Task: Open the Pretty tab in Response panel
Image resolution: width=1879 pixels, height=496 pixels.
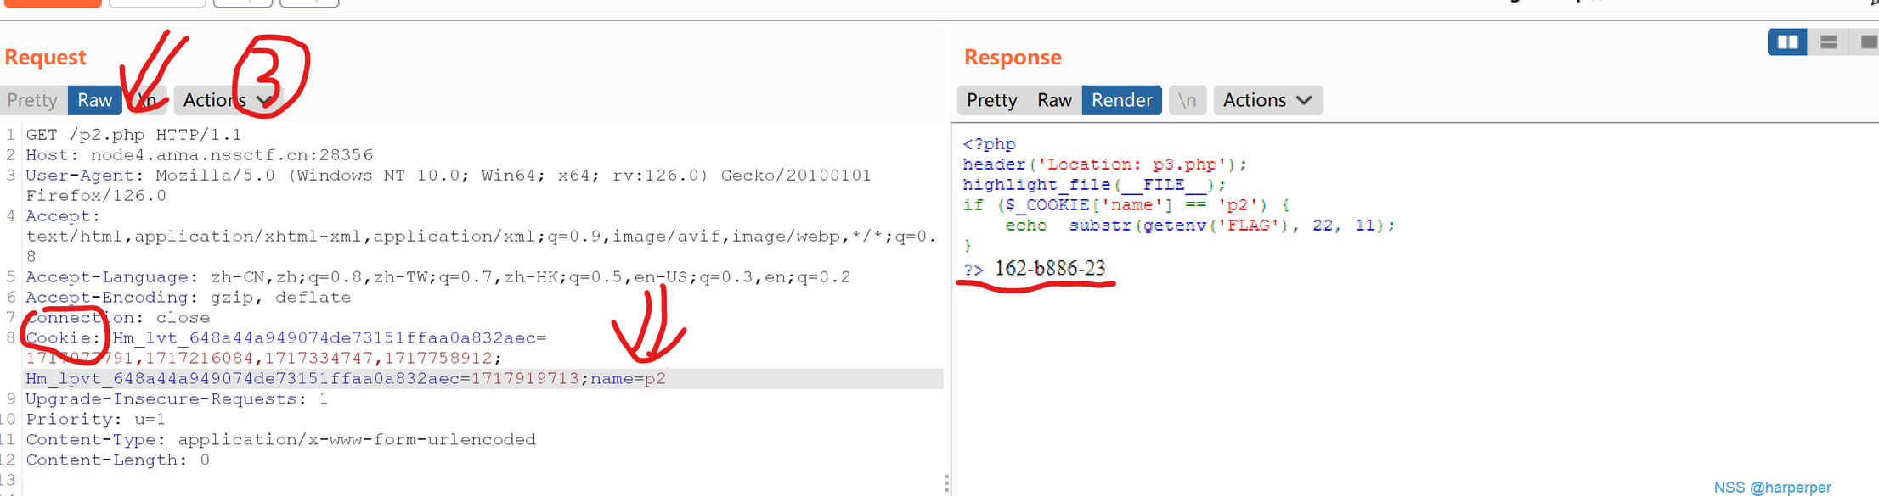Action: pos(991,100)
